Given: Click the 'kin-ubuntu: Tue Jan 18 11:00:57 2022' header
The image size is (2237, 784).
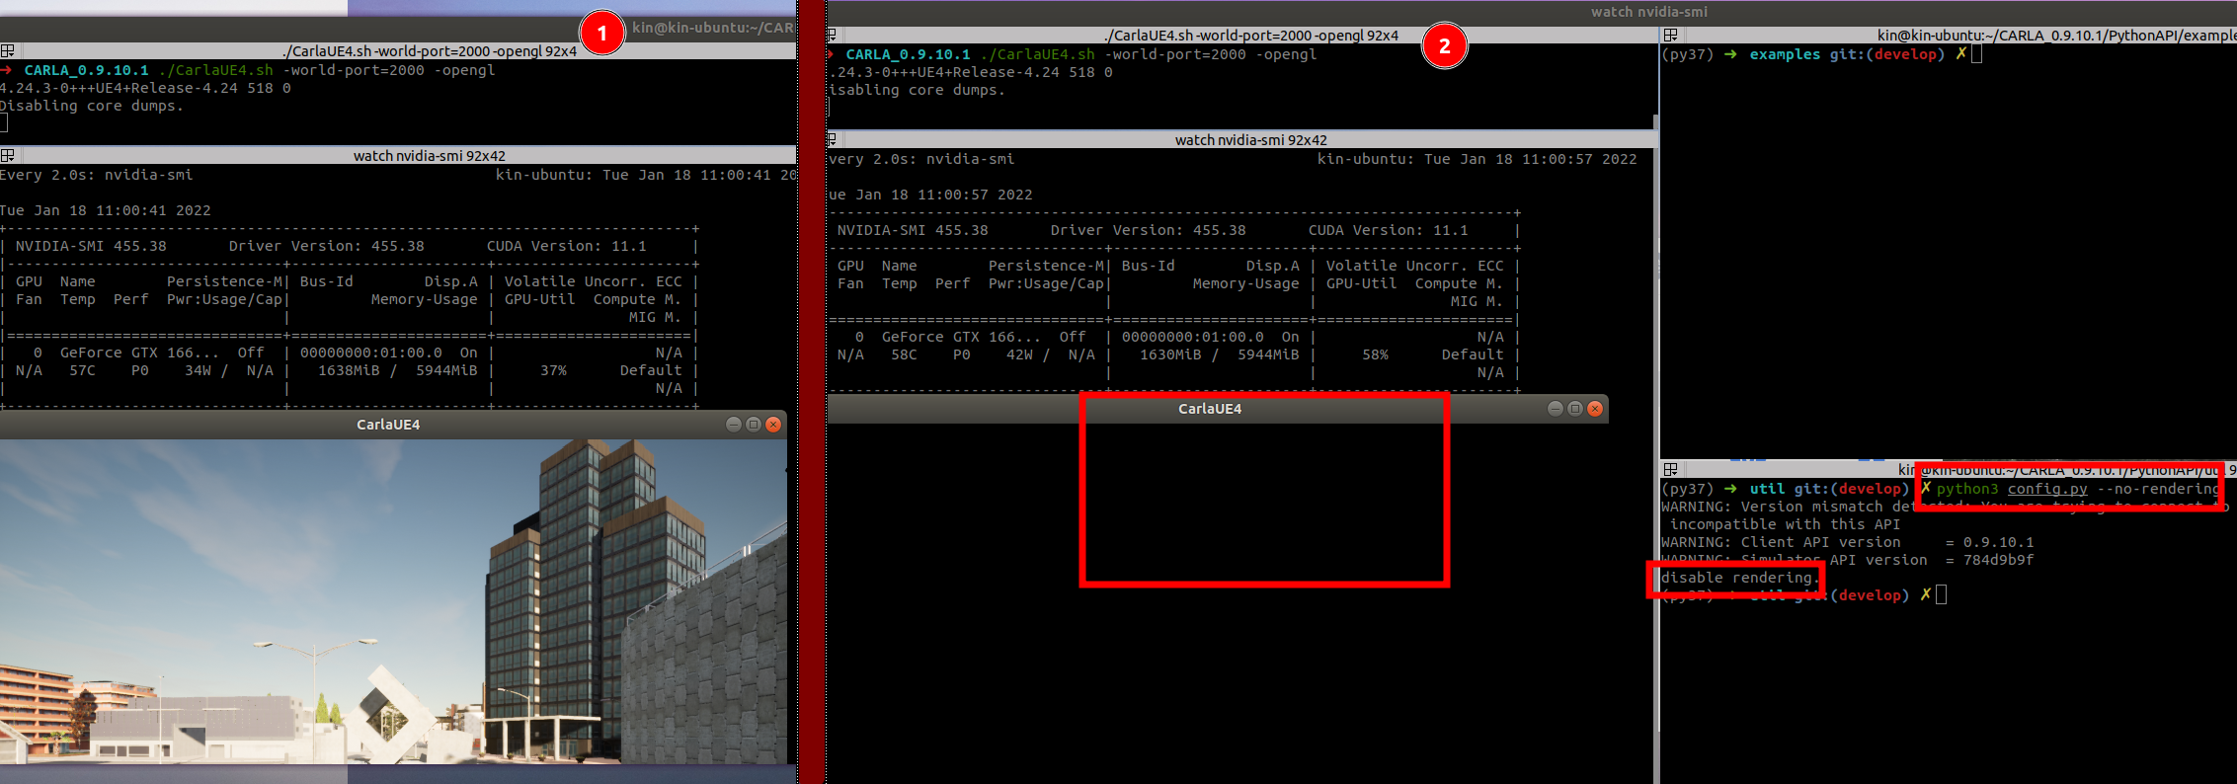Looking at the screenshot, I should pos(1477,160).
